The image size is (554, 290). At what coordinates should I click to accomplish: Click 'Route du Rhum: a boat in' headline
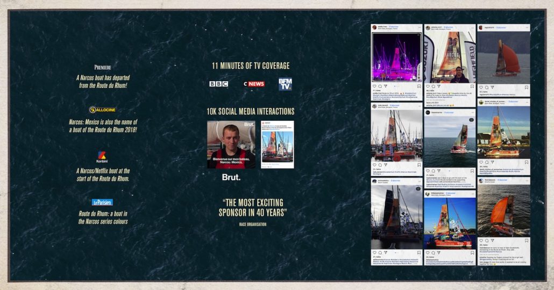pyautogui.click(x=103, y=218)
